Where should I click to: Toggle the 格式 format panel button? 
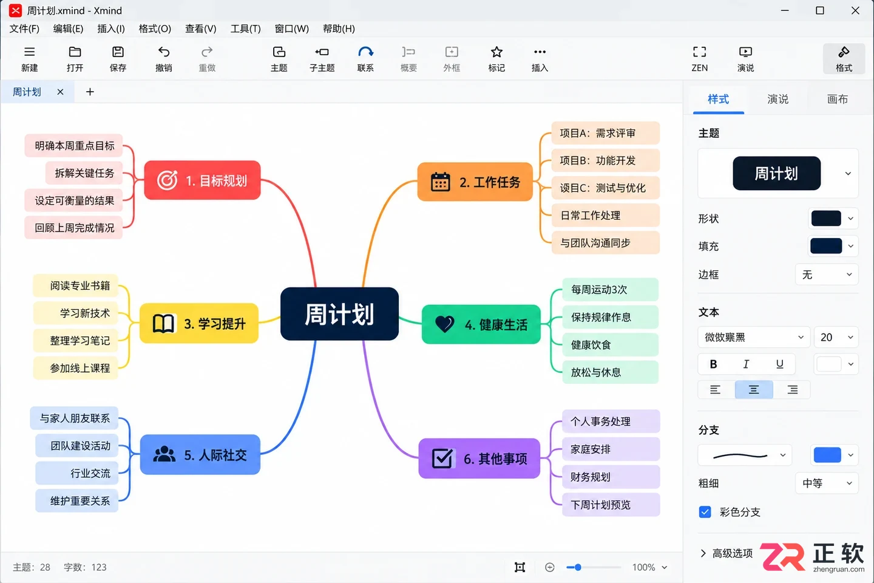[x=844, y=59]
